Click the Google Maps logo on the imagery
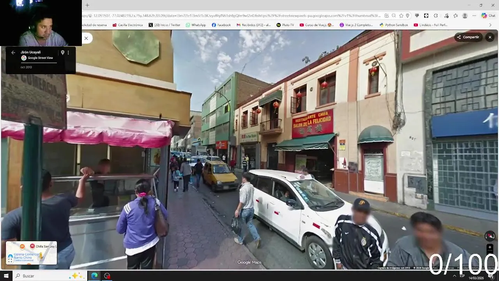 (x=249, y=262)
